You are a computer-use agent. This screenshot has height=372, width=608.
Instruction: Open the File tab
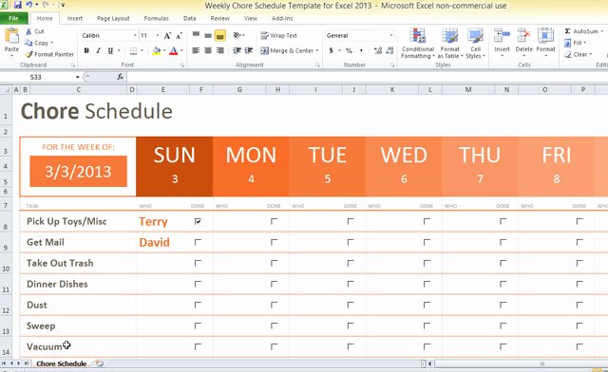click(13, 18)
